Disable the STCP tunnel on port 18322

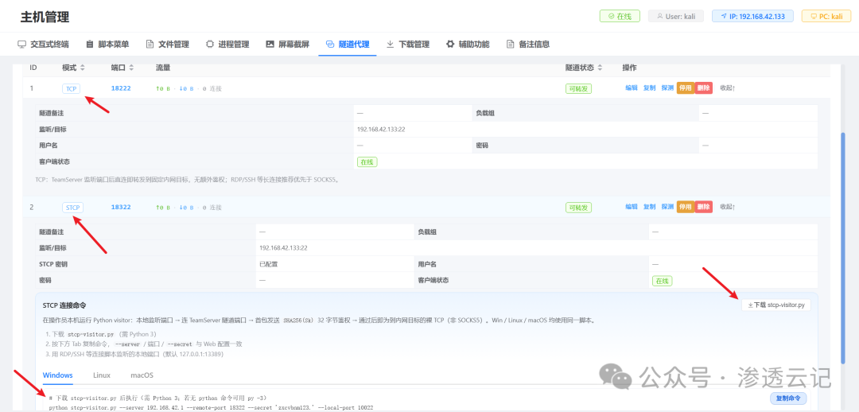686,207
